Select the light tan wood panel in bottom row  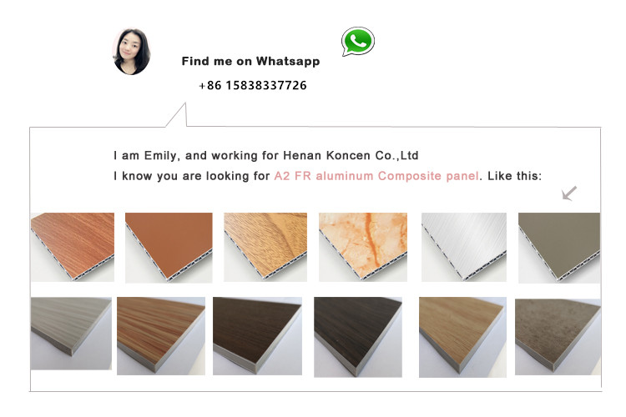(x=462, y=337)
